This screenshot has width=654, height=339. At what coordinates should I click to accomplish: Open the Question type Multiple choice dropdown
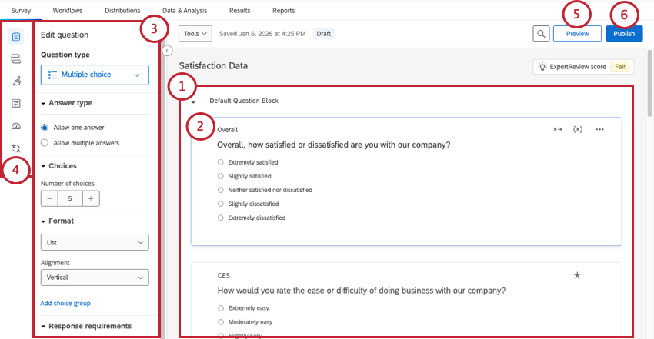(x=94, y=75)
